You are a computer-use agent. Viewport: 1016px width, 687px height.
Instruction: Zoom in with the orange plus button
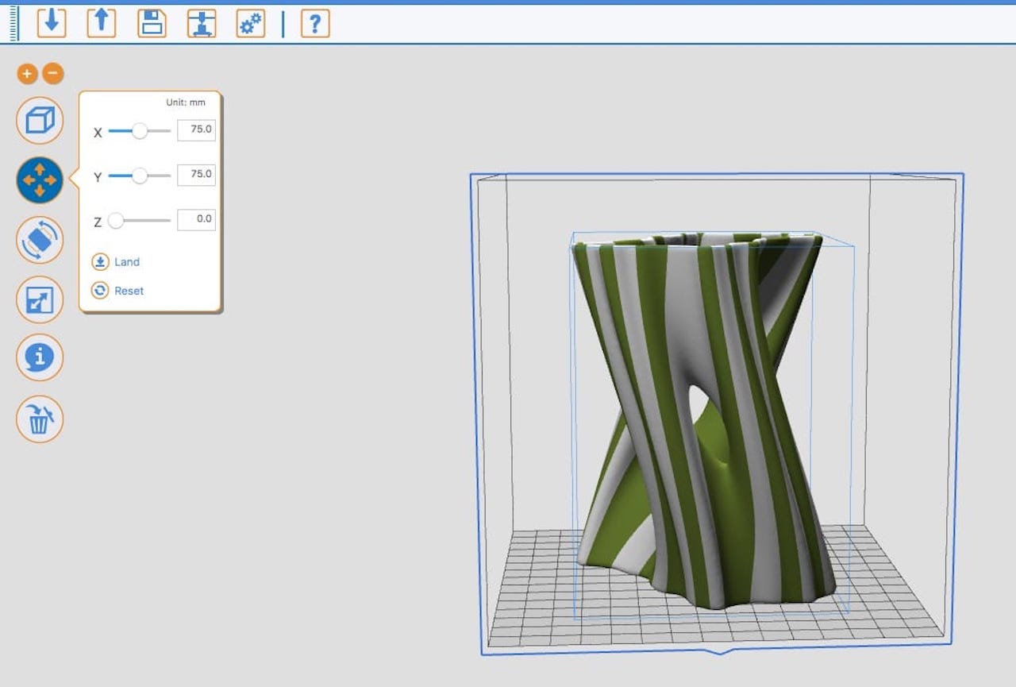[x=27, y=74]
